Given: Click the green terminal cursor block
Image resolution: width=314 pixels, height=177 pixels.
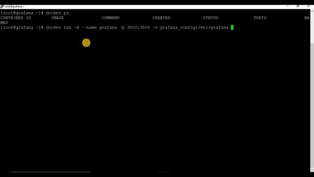Looking at the screenshot, I should [x=232, y=28].
